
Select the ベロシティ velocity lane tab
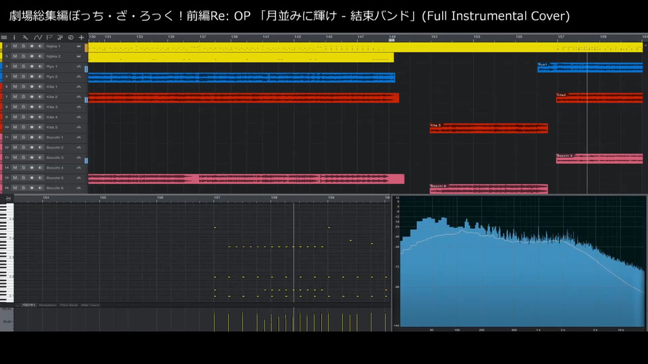[x=28, y=305]
